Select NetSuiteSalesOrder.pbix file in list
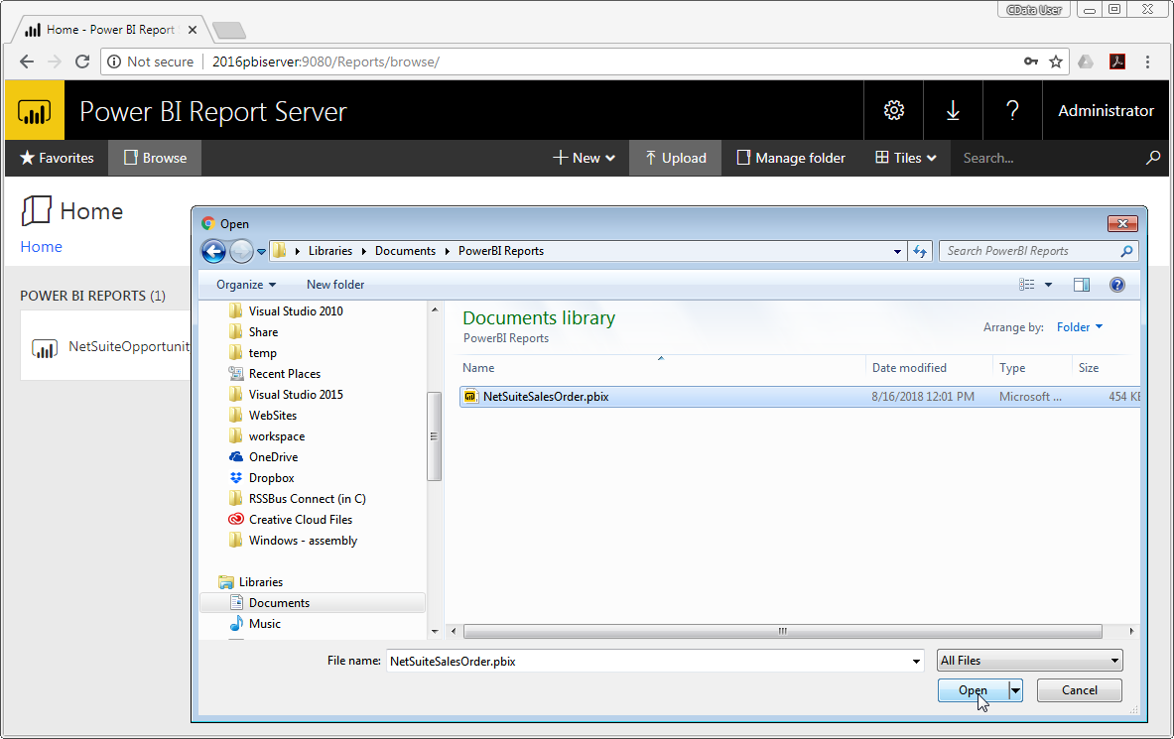The image size is (1174, 739). click(545, 397)
